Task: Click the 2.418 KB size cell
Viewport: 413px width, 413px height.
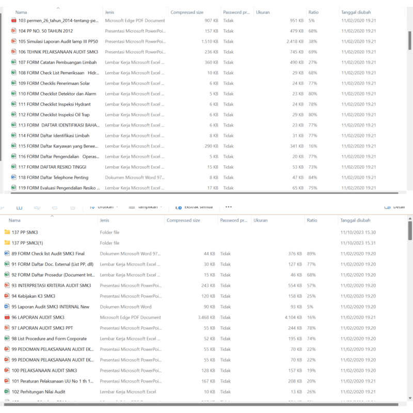Action: coord(295,41)
